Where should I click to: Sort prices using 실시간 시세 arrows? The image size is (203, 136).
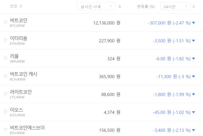(x=120, y=6)
